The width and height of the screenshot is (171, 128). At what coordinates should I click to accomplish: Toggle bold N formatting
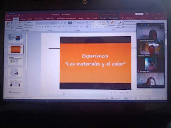pyautogui.click(x=37, y=27)
